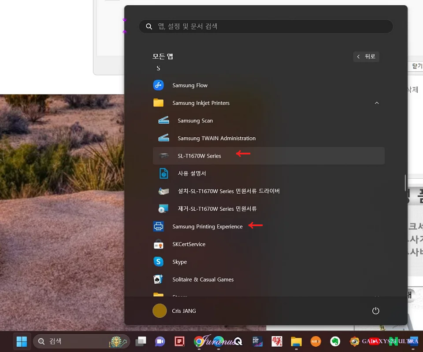The image size is (423, 352).
Task: Click the letter S section header
Action: [x=158, y=68]
